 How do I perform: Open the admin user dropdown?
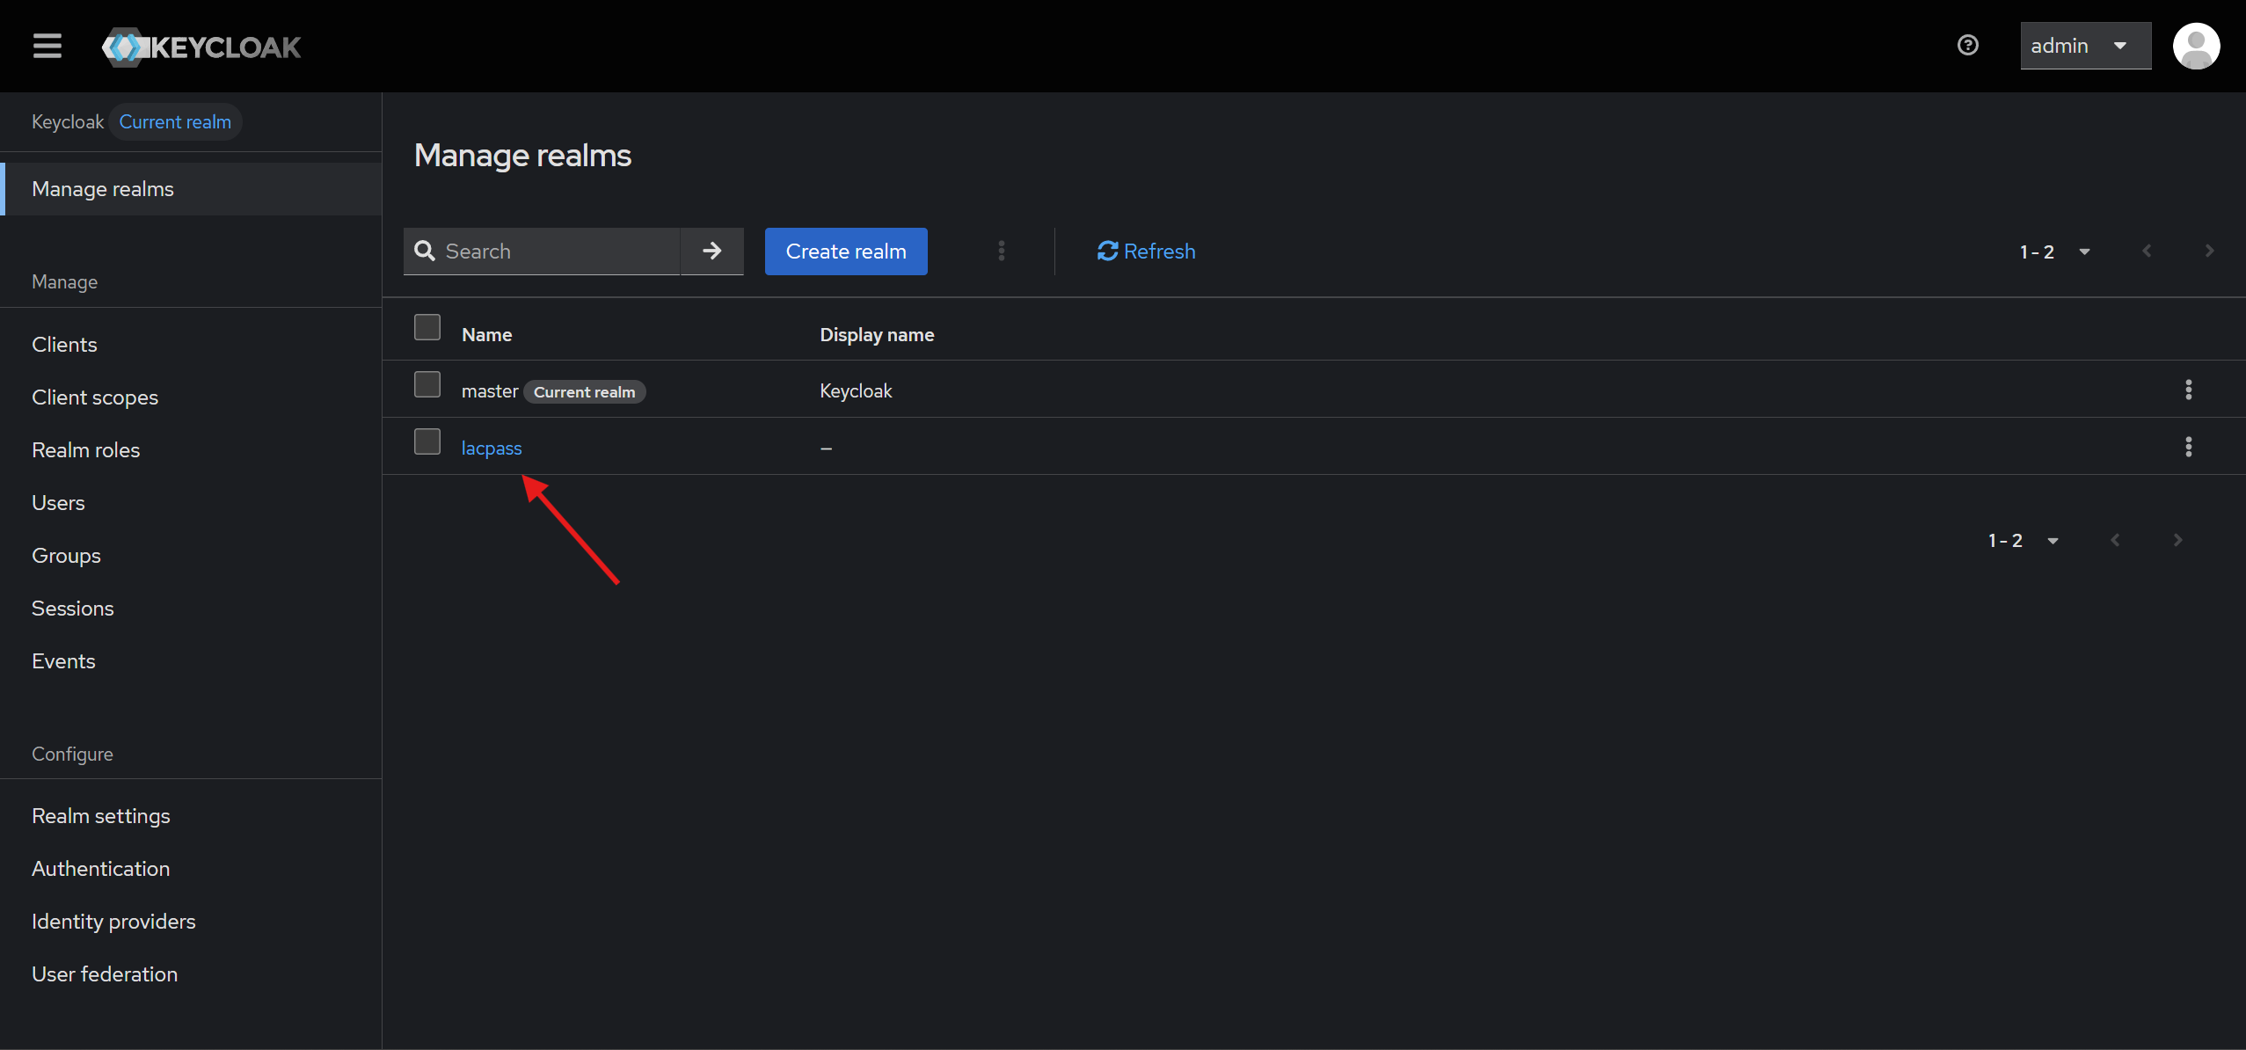click(x=2085, y=46)
